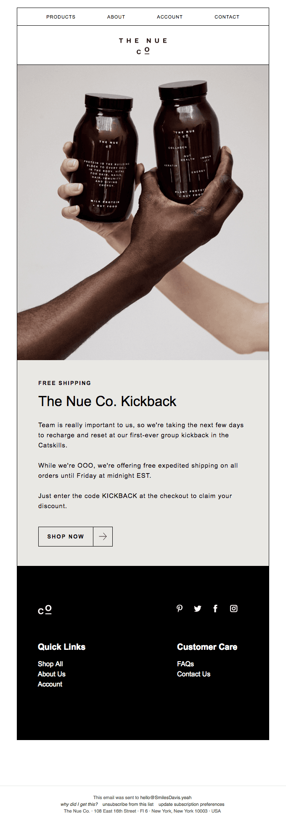Click the footer Co logo mark
Screen dimensions: 286x832
[45, 610]
